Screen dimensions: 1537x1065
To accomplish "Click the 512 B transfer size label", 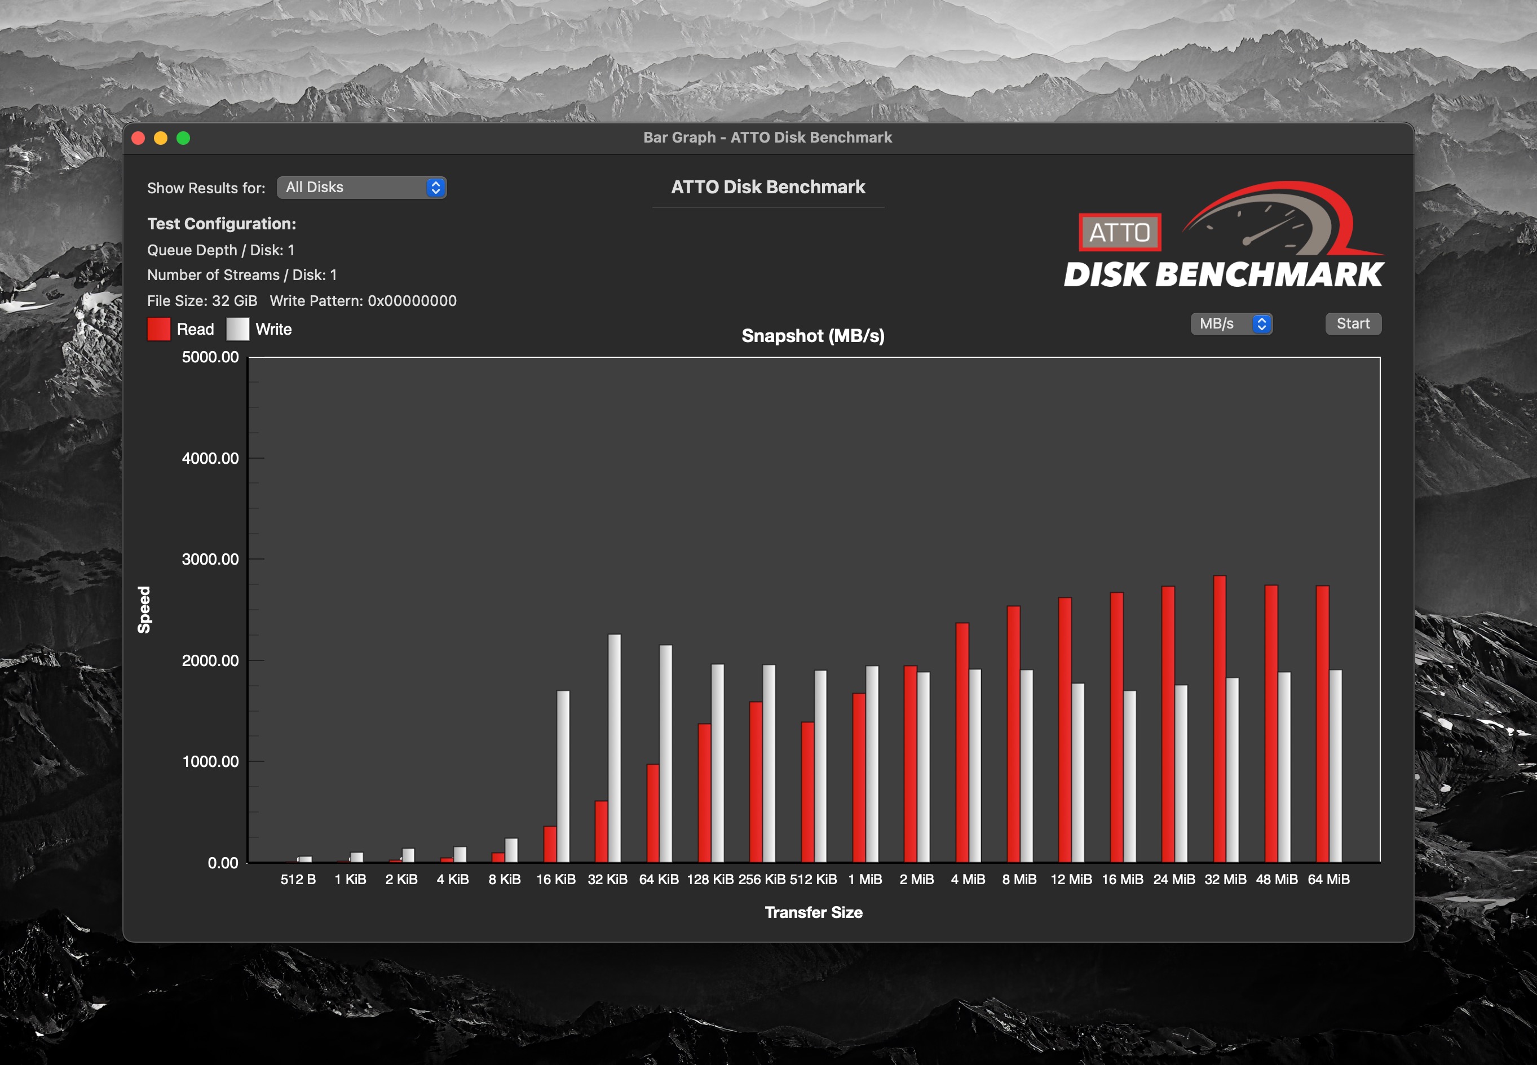I will tap(298, 880).
